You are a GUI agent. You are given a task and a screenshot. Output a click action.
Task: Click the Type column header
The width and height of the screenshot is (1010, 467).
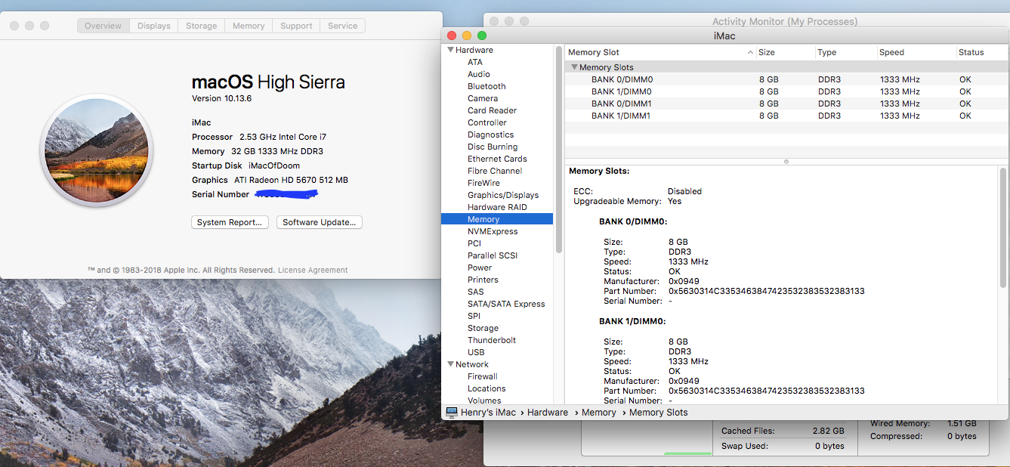pyautogui.click(x=845, y=52)
